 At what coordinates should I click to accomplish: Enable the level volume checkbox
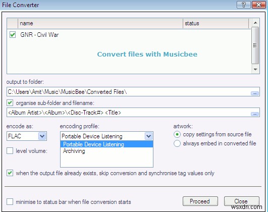click(10, 151)
